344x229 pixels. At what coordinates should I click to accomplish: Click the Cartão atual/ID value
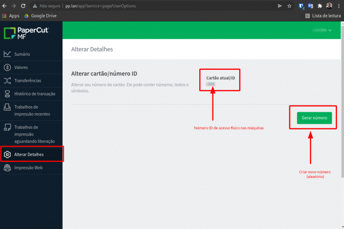[211, 84]
